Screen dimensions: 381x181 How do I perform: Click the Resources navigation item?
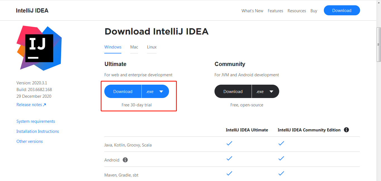[x=296, y=11]
